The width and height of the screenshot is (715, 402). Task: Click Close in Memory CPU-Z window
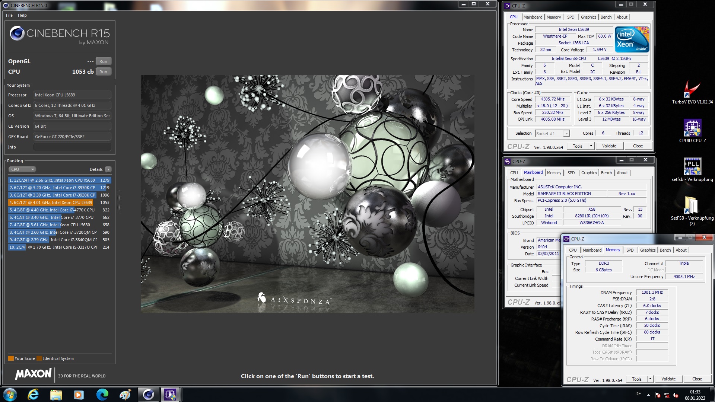697,379
